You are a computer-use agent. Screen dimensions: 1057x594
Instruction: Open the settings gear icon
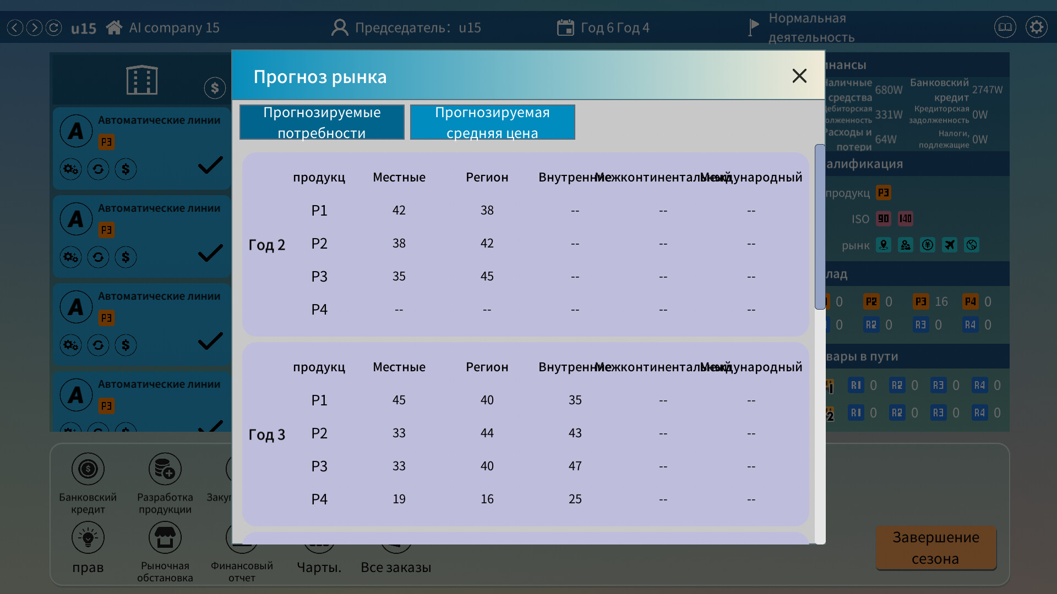tap(1036, 27)
